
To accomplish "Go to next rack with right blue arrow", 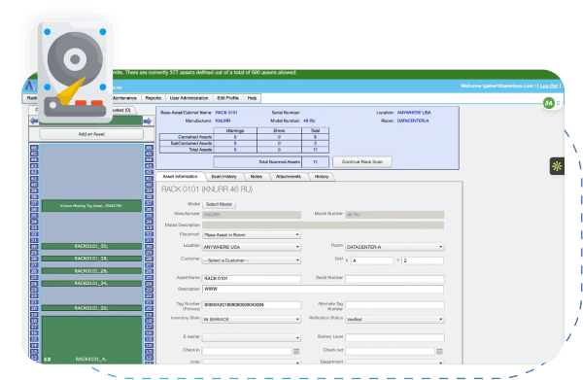I will pyautogui.click(x=148, y=121).
